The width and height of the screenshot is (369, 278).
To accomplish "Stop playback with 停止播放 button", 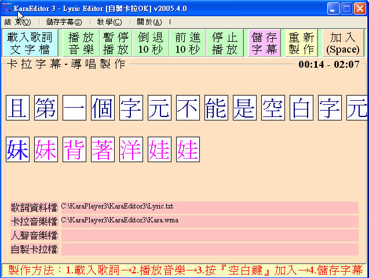I will point(225,43).
